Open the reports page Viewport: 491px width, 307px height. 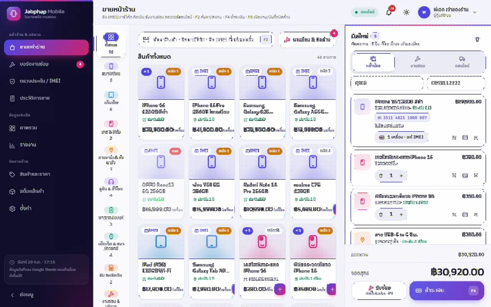tap(46, 145)
